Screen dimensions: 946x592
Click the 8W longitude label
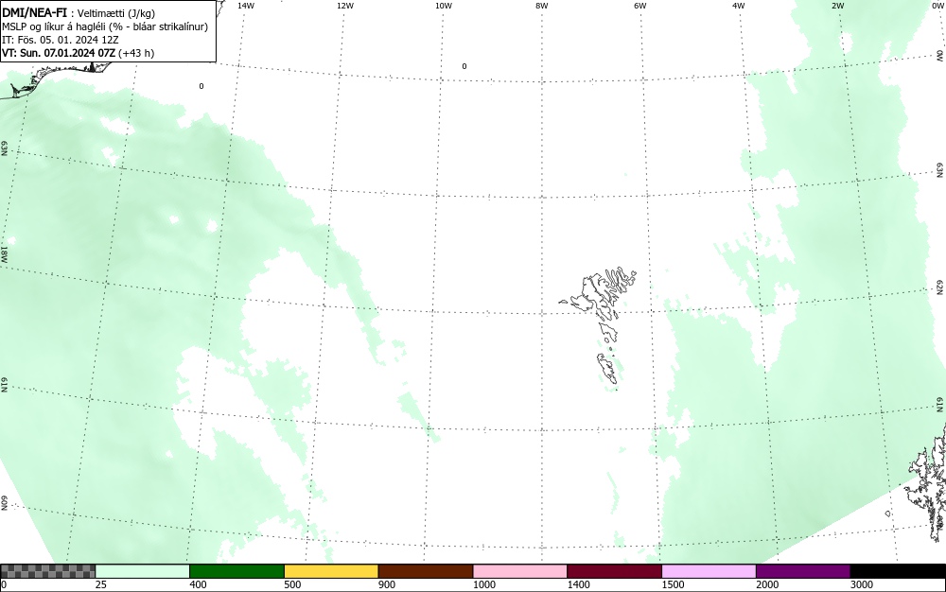point(542,6)
